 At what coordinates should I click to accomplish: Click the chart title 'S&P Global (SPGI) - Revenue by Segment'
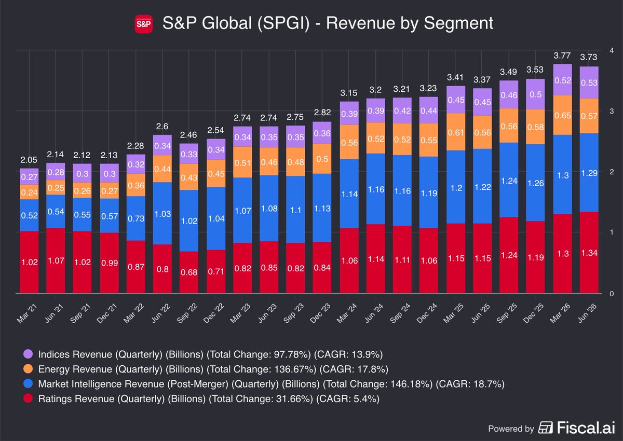click(x=328, y=24)
